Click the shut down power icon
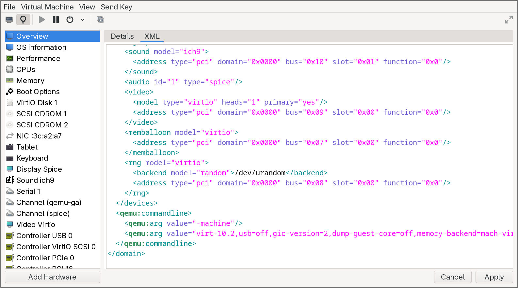Image resolution: width=518 pixels, height=288 pixels. (x=70, y=20)
